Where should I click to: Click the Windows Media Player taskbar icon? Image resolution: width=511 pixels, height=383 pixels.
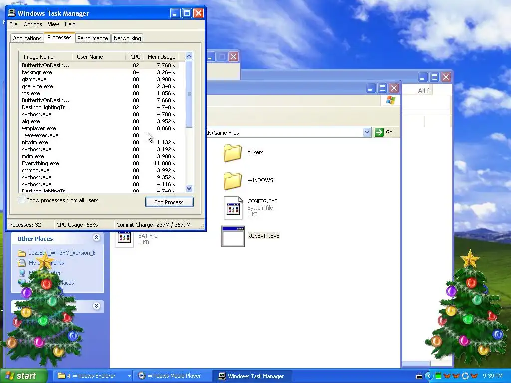pos(141,376)
